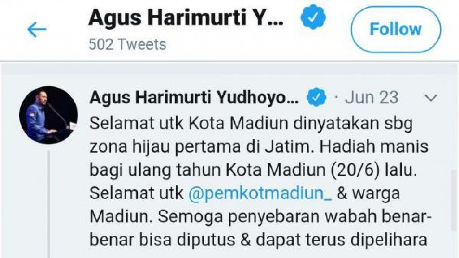
Task: Open the @pemkotmadiun_ mention link
Action: pos(260,193)
